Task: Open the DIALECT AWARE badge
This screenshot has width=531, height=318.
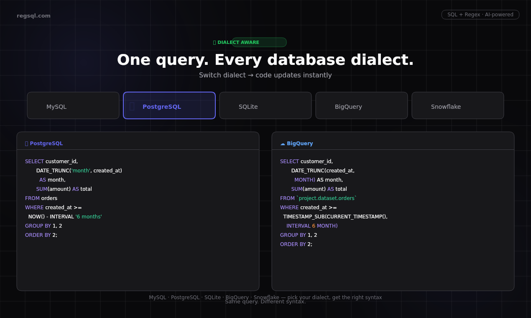Action: pos(250,42)
